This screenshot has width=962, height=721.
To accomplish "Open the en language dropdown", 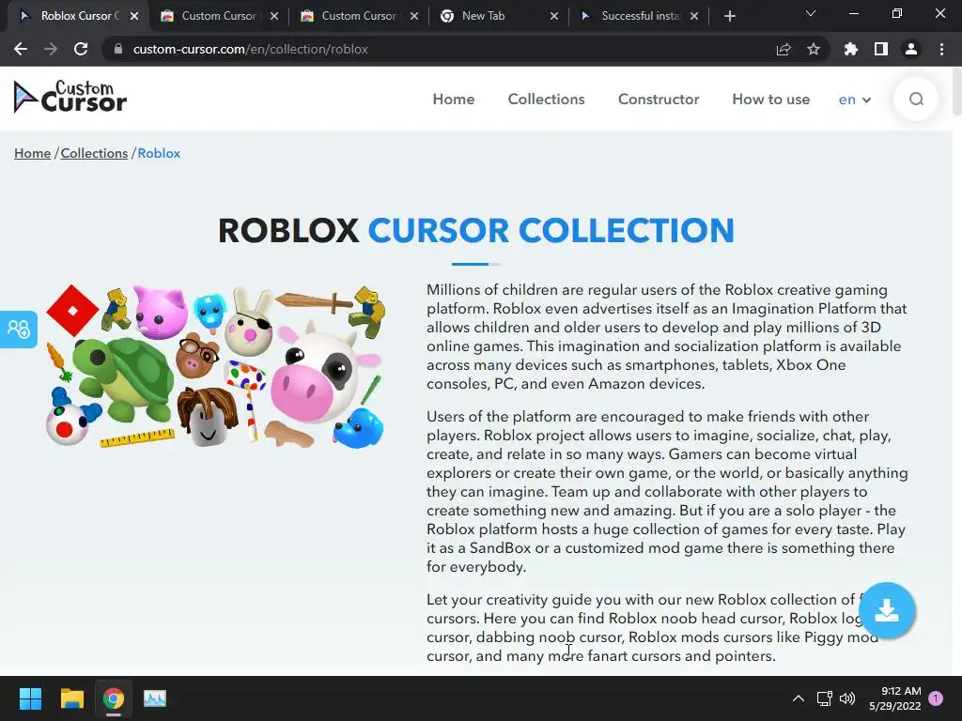I will point(855,100).
